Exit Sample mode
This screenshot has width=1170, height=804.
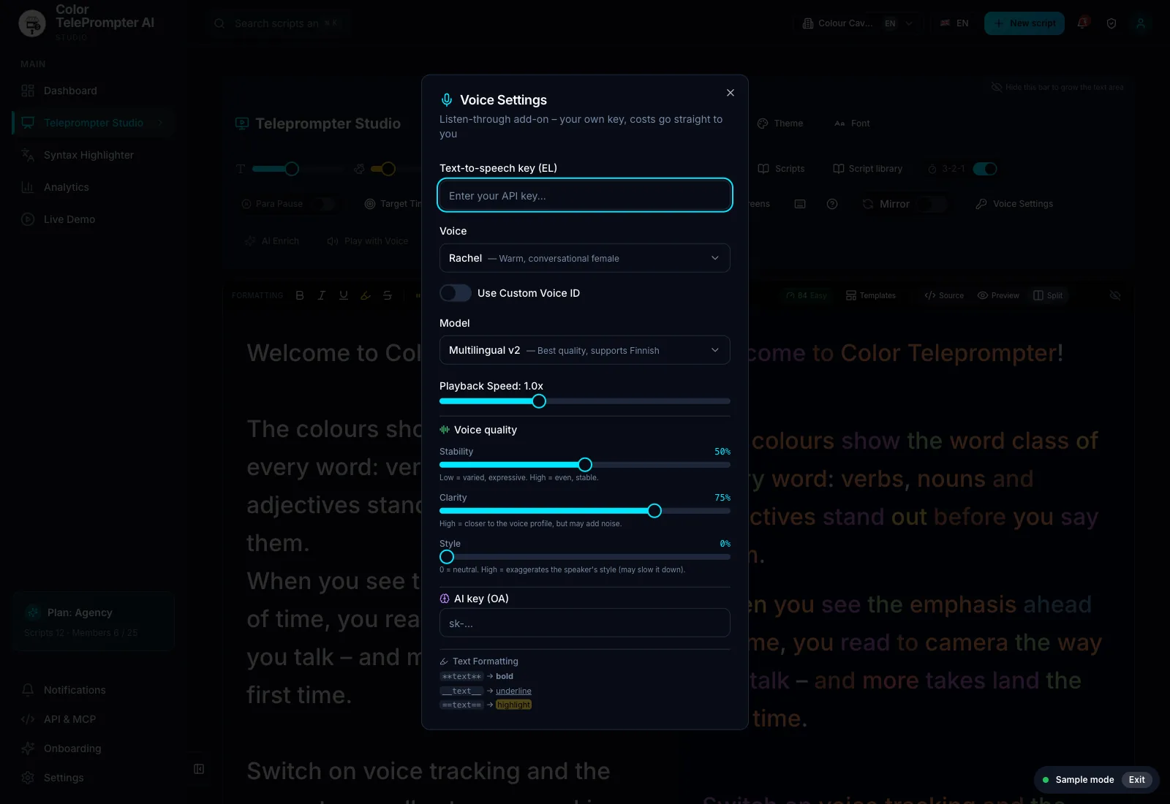1136,780
